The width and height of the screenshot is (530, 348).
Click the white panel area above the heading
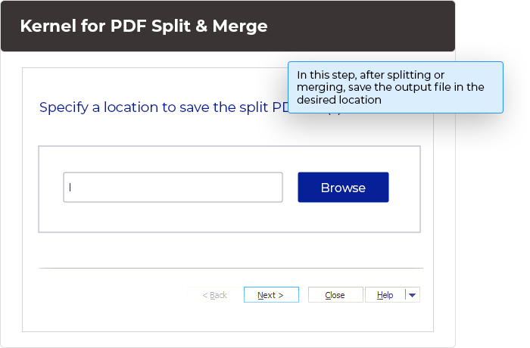151,82
